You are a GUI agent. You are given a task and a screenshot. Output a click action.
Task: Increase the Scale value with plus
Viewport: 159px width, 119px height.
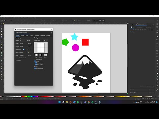click(x=30, y=55)
